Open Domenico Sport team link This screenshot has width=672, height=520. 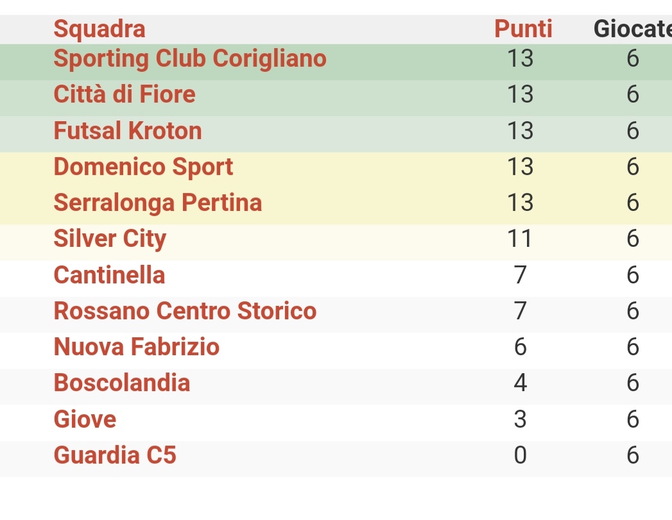coord(143,167)
